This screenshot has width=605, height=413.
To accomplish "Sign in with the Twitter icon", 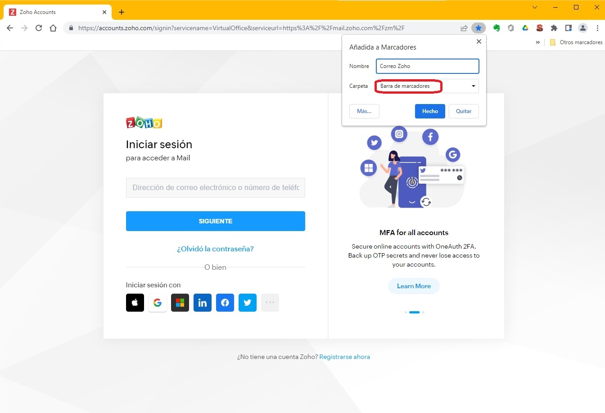I will (x=248, y=303).
